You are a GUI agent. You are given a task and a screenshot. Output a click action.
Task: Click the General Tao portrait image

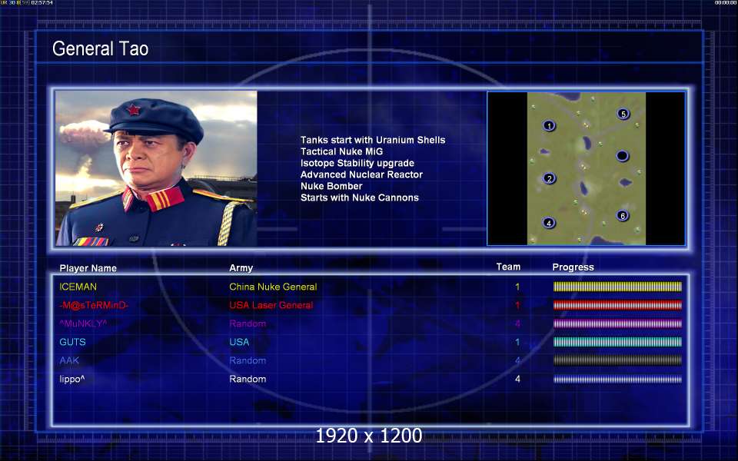[x=156, y=168]
